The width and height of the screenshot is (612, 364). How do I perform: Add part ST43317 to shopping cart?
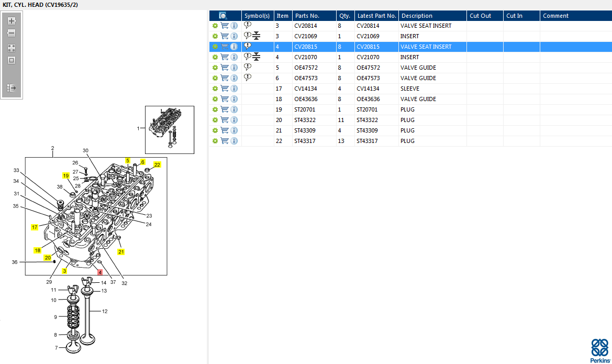(x=225, y=141)
